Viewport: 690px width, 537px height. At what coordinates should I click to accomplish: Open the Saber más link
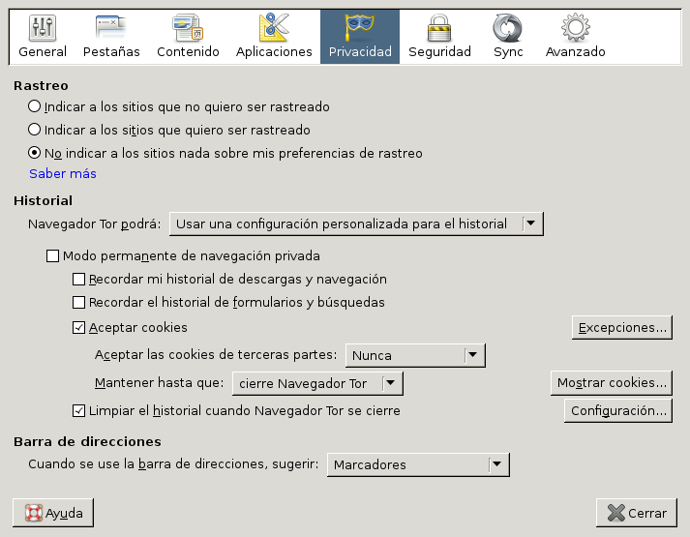(63, 174)
